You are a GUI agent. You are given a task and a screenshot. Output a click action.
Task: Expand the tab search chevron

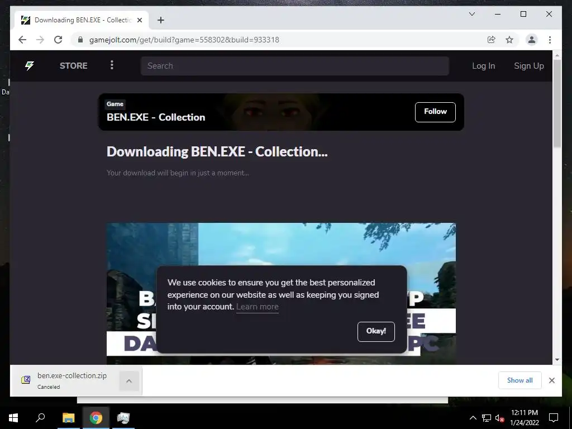pos(471,14)
